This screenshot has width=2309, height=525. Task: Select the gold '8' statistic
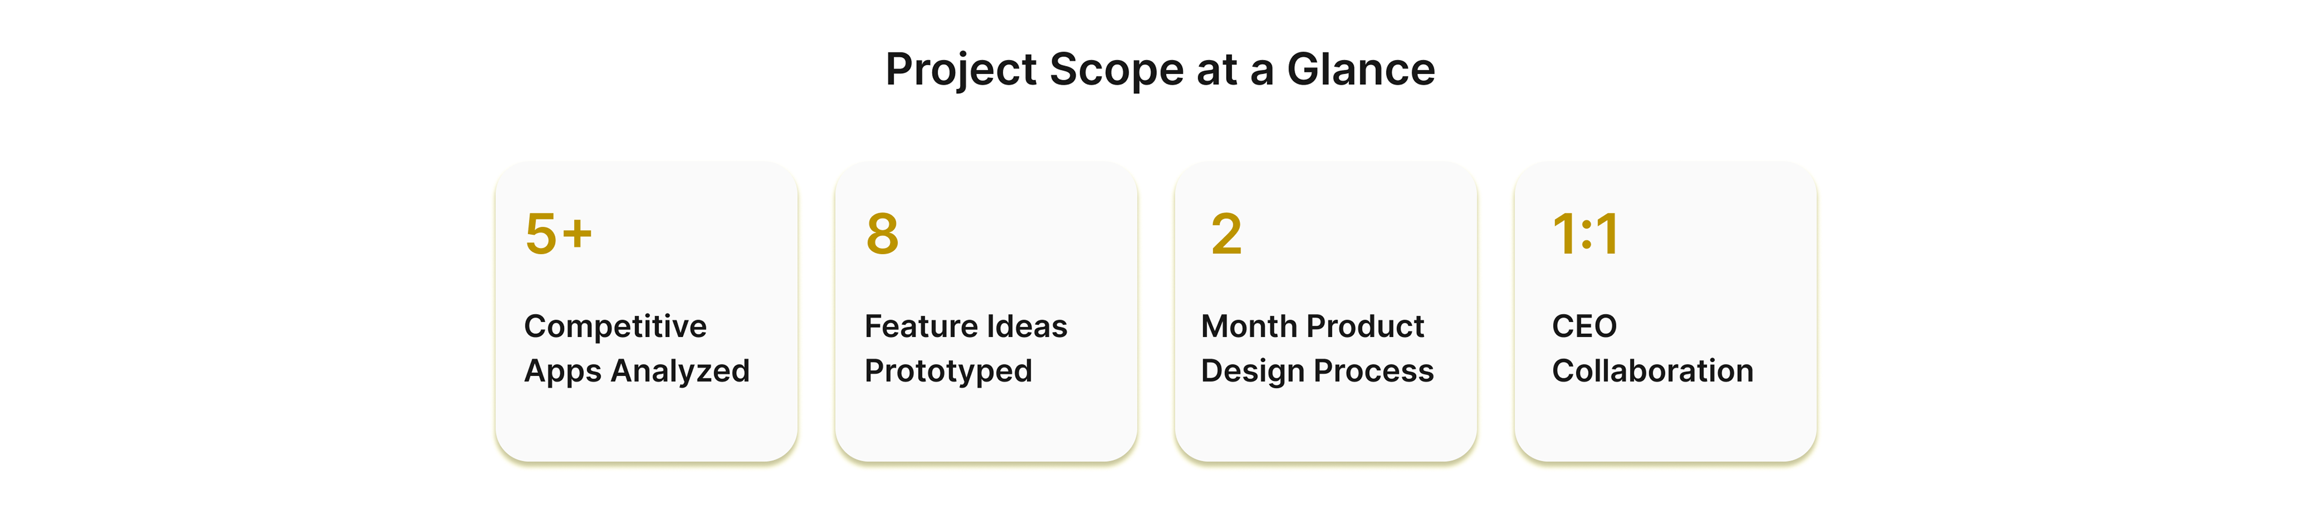(x=882, y=235)
